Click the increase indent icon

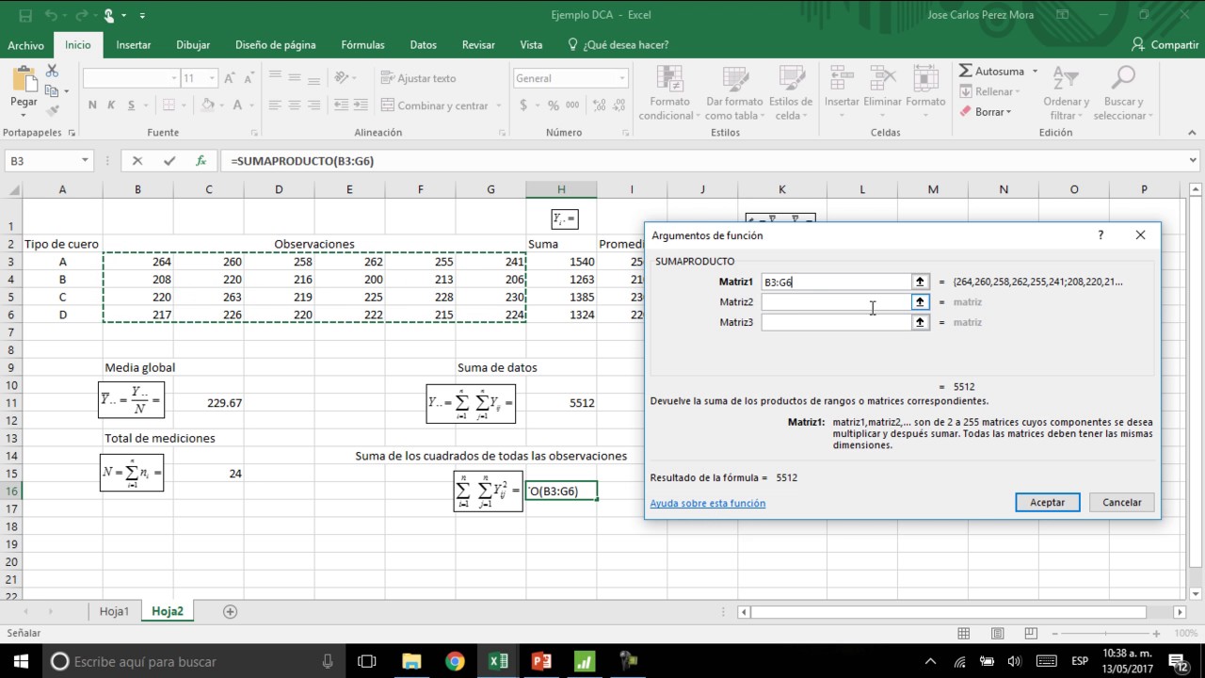click(362, 105)
